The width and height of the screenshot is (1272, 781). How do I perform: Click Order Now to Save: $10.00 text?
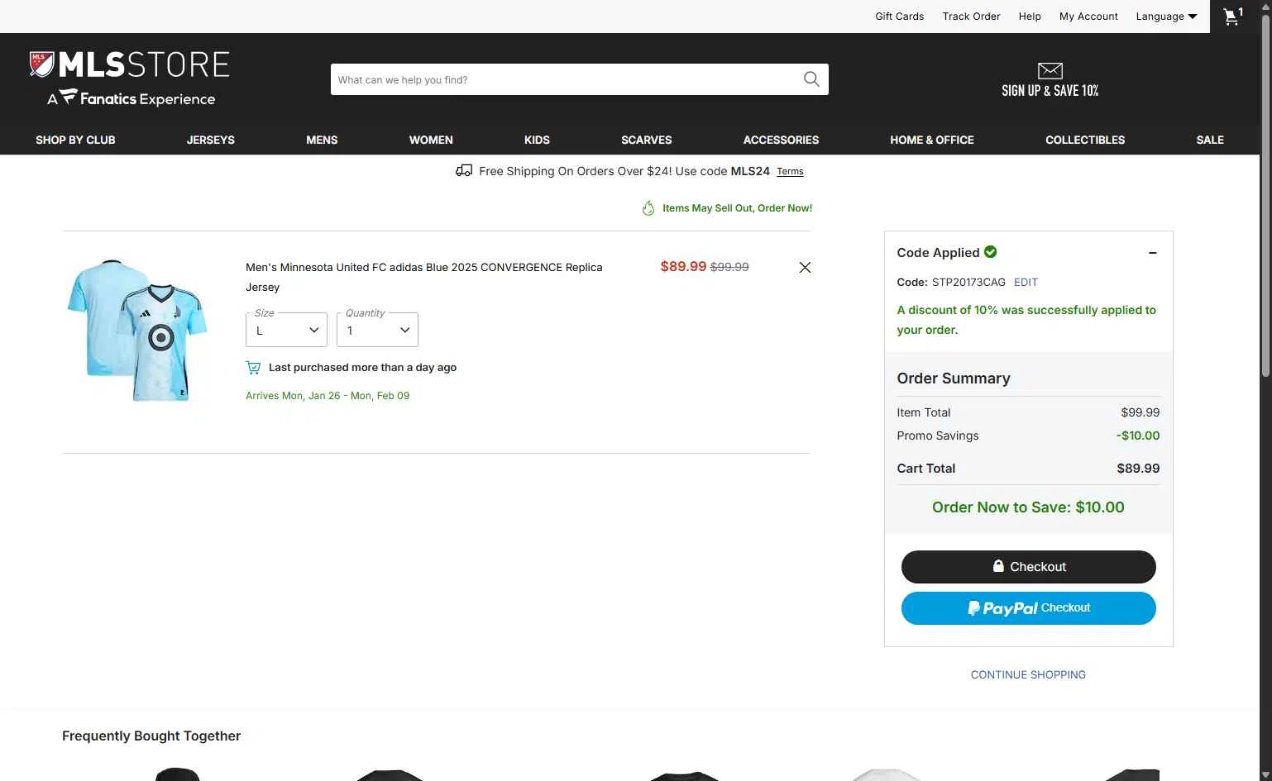coord(1028,507)
